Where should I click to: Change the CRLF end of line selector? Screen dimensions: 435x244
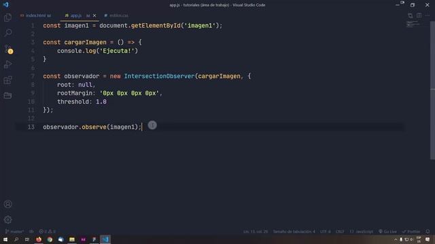(340, 231)
